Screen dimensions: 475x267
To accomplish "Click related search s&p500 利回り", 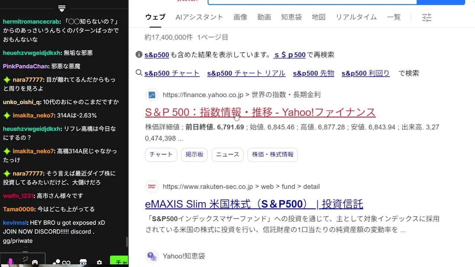I will [x=366, y=73].
